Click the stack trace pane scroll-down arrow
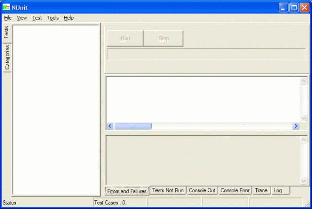312x209 pixels. click(304, 181)
